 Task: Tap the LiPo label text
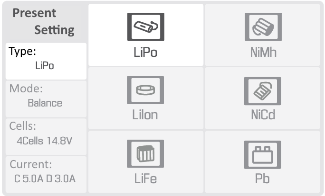pos(145,52)
